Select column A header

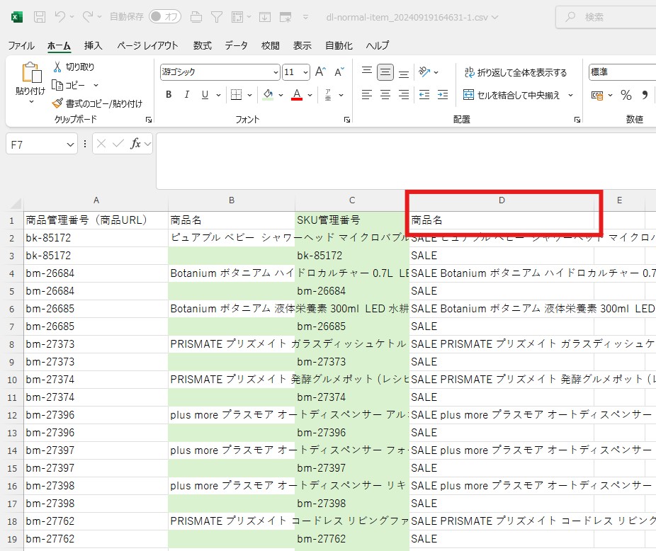coord(96,200)
